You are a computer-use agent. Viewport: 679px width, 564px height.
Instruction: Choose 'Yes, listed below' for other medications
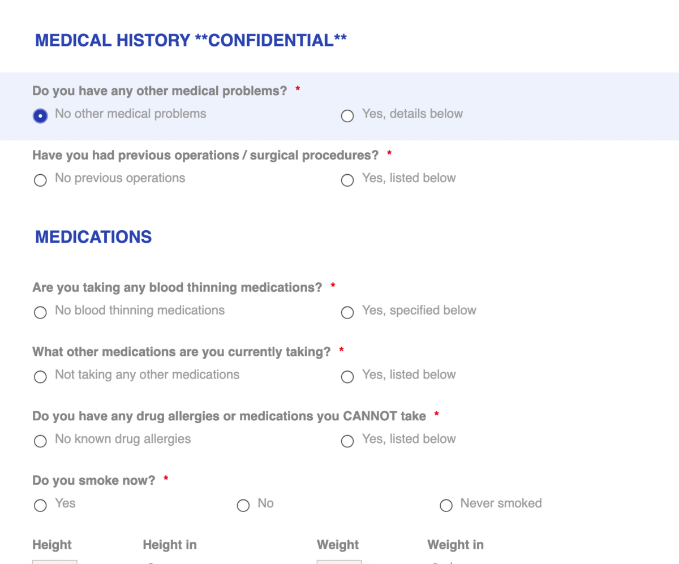coord(347,377)
